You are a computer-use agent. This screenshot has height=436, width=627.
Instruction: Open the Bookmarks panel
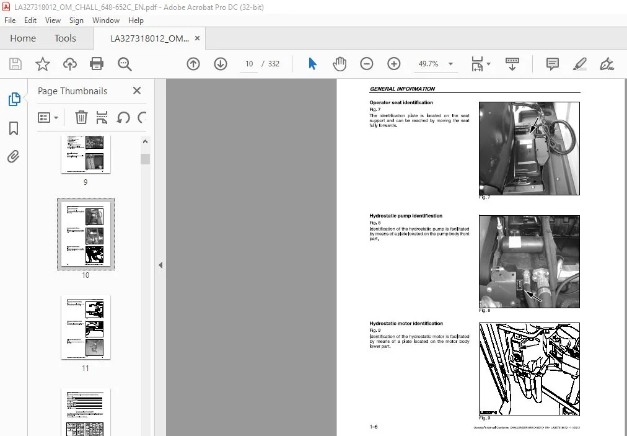click(14, 128)
